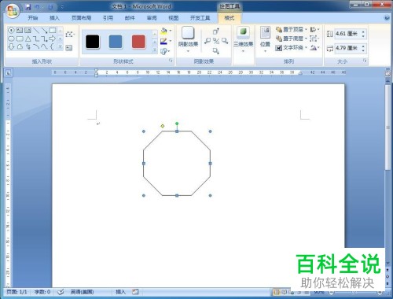Open the 页面布局 (Page Layout) tab

pos(81,18)
